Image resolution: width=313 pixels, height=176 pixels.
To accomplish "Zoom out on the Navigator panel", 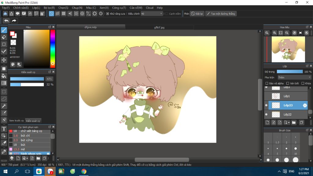I will 287,33.
